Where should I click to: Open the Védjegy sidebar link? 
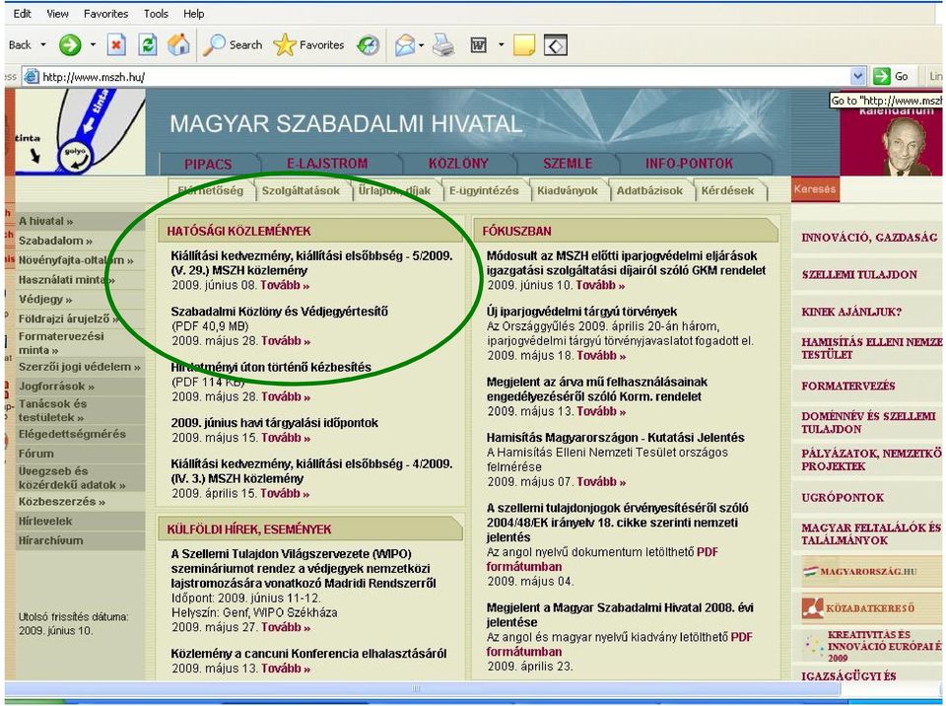(x=45, y=299)
